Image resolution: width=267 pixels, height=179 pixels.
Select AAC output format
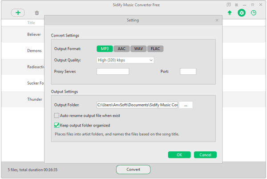point(121,49)
